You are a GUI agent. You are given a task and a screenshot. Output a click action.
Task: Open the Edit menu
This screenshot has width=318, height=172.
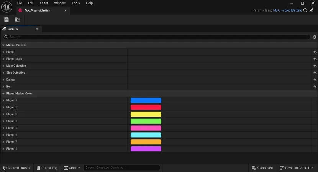point(31,3)
